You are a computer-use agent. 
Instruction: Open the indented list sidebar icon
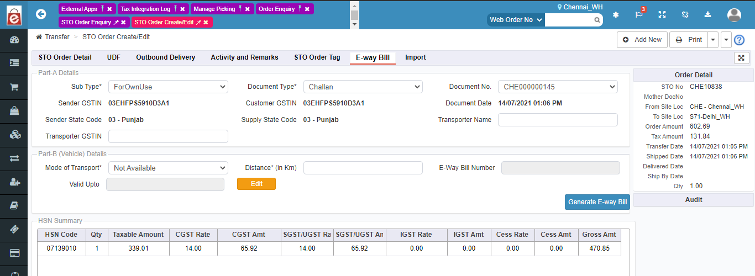tap(15, 63)
